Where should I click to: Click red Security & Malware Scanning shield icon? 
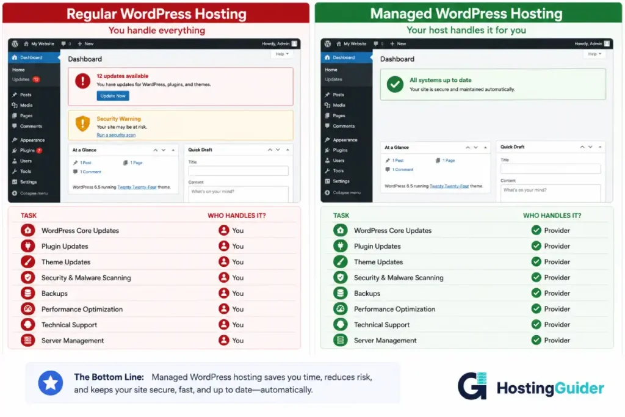[x=28, y=277]
